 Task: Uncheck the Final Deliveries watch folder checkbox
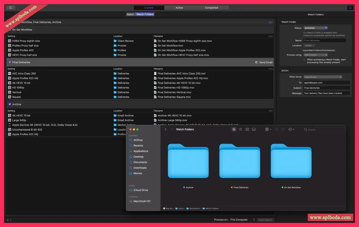pos(10,62)
